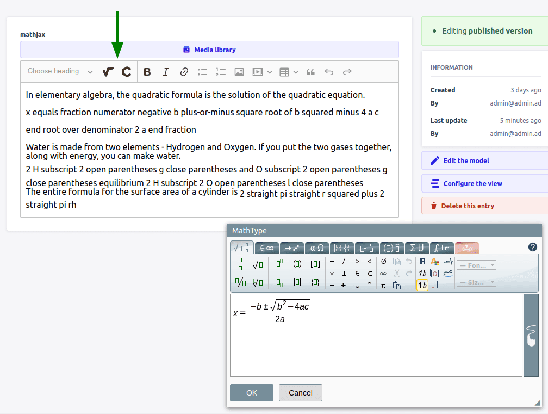548x414 pixels.
Task: Open the MathType editor from the toolbar
Action: click(x=108, y=72)
